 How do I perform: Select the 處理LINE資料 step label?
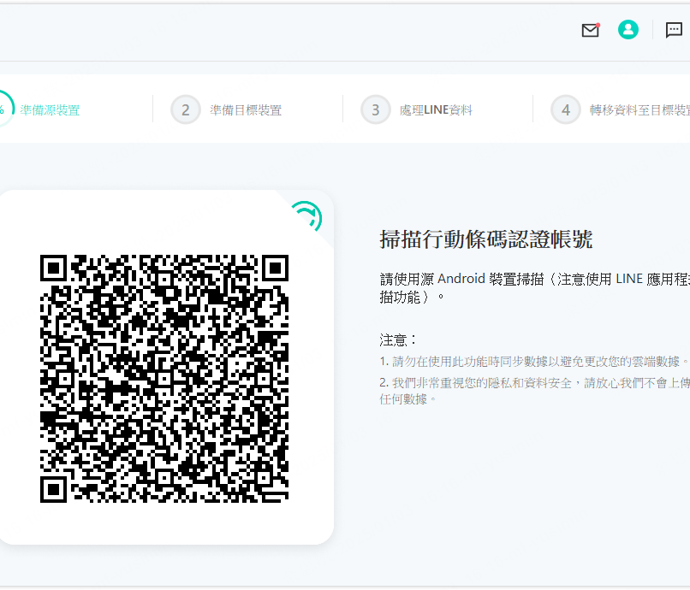pyautogui.click(x=436, y=110)
